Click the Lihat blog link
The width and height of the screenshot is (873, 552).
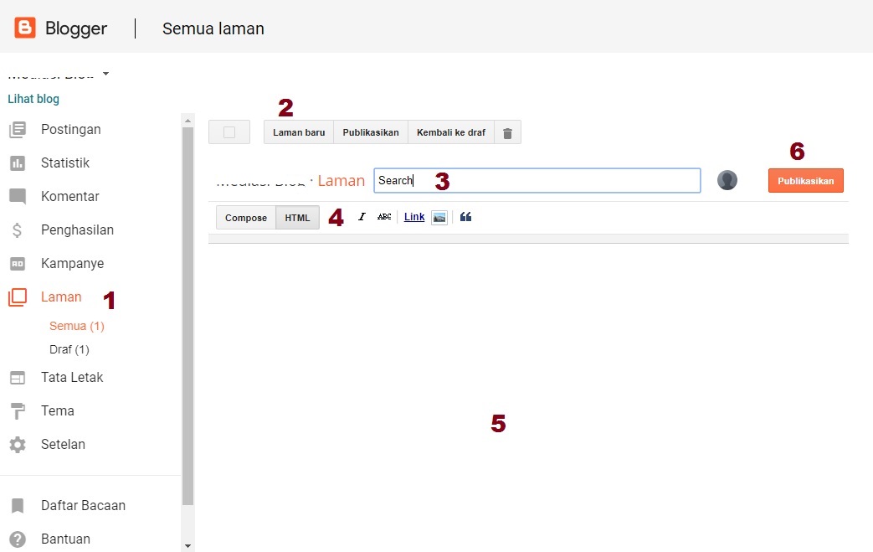[33, 99]
